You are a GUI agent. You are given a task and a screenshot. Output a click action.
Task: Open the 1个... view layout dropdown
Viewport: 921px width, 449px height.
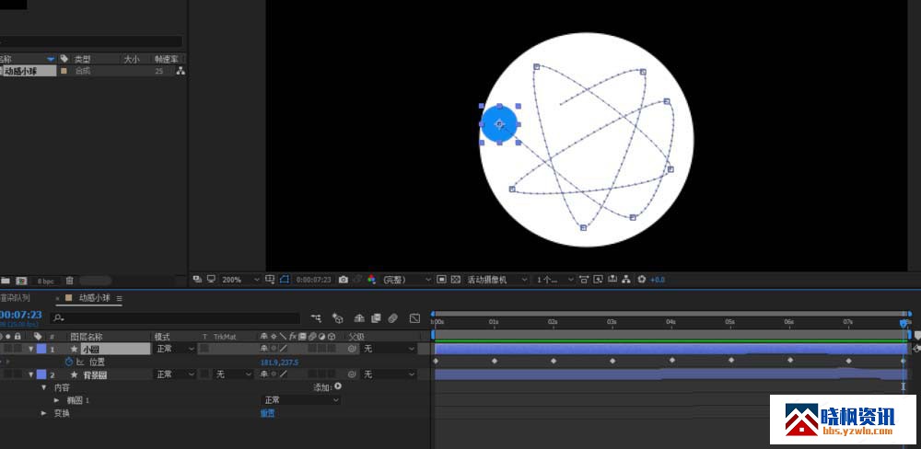coord(554,280)
